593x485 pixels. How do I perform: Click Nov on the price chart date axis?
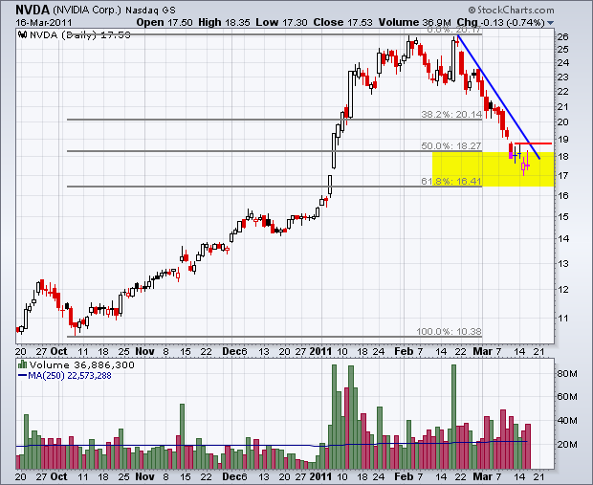[144, 351]
